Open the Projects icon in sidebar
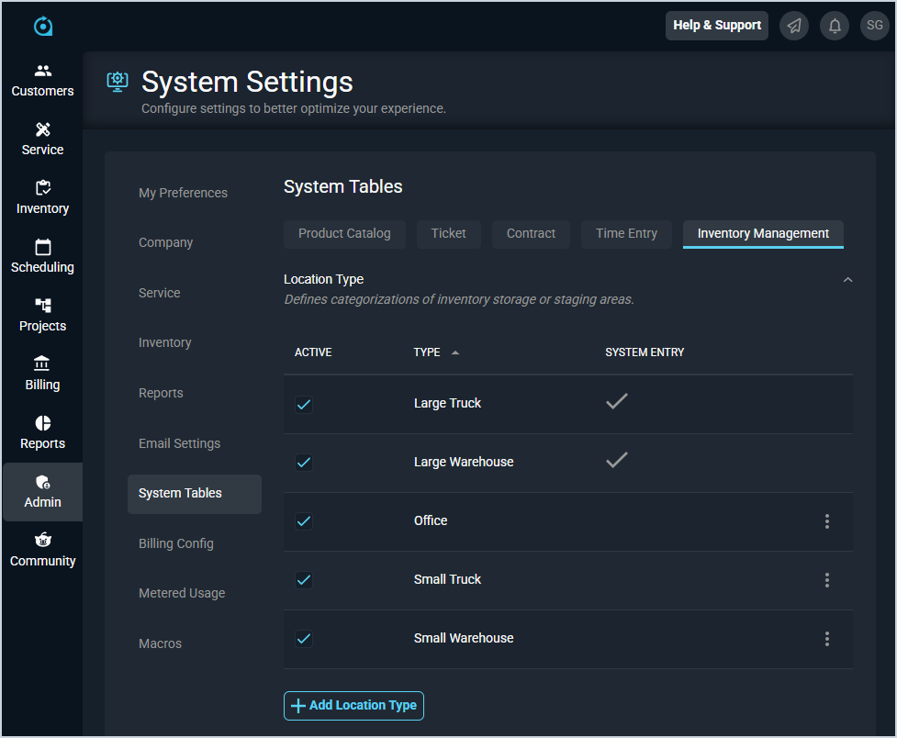 pos(42,307)
